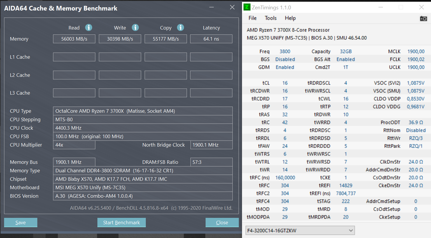Click the Copy info icon in AIDA64

pos(181,27)
